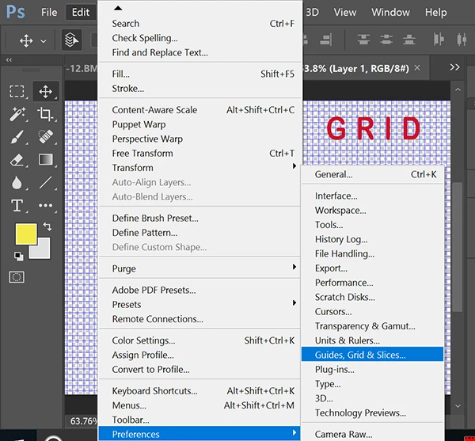Select the Crop tool
Viewport: 475px width, 441px height.
pyautogui.click(x=45, y=114)
